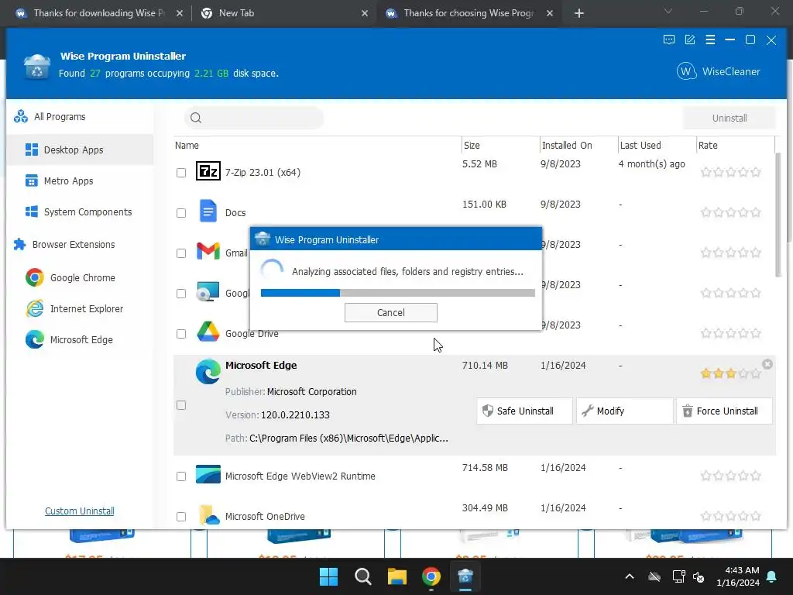Click the Uninstall button at top right

(729, 118)
